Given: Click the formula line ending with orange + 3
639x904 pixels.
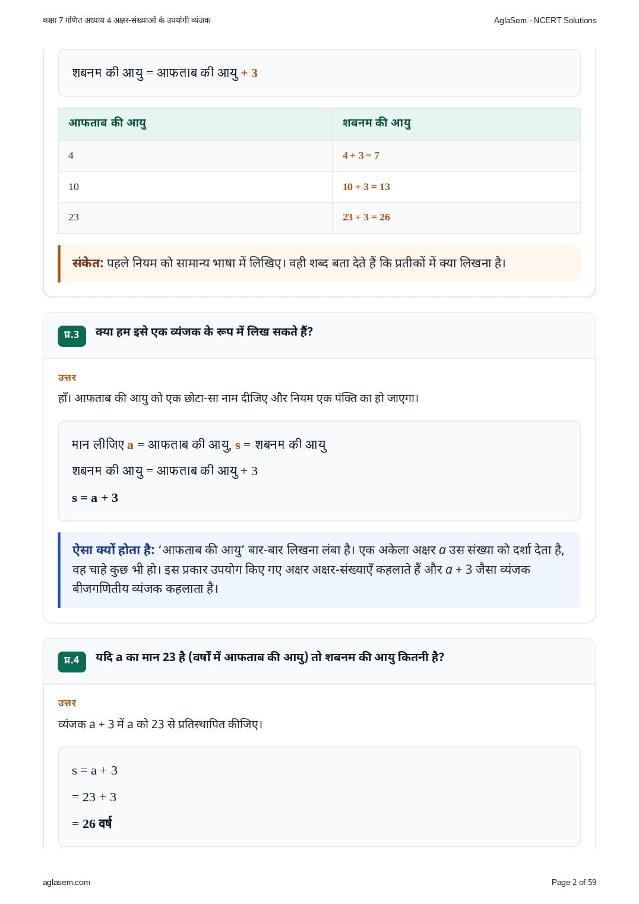Looking at the screenshot, I should point(165,73).
